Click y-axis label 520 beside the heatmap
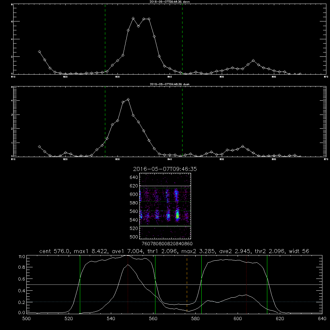The width and height of the screenshot is (330, 330). point(134,228)
